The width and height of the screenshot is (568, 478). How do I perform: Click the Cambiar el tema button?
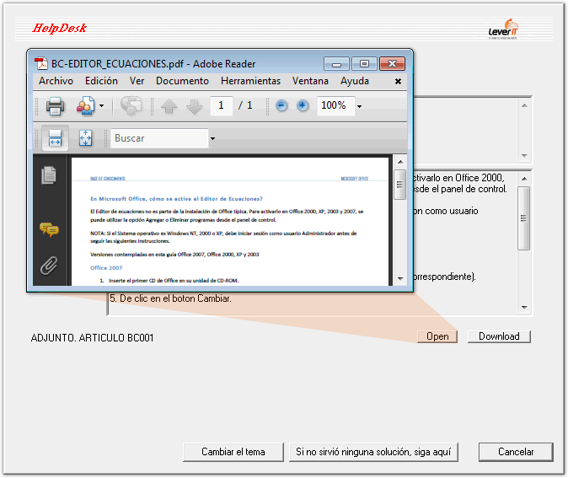[x=233, y=452]
